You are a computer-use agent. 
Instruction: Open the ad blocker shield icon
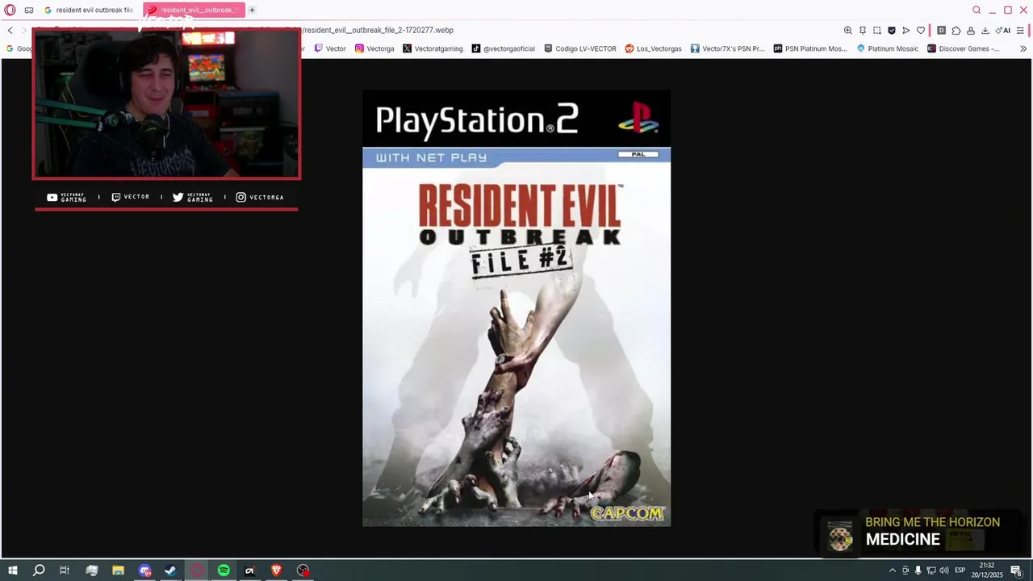click(x=892, y=30)
